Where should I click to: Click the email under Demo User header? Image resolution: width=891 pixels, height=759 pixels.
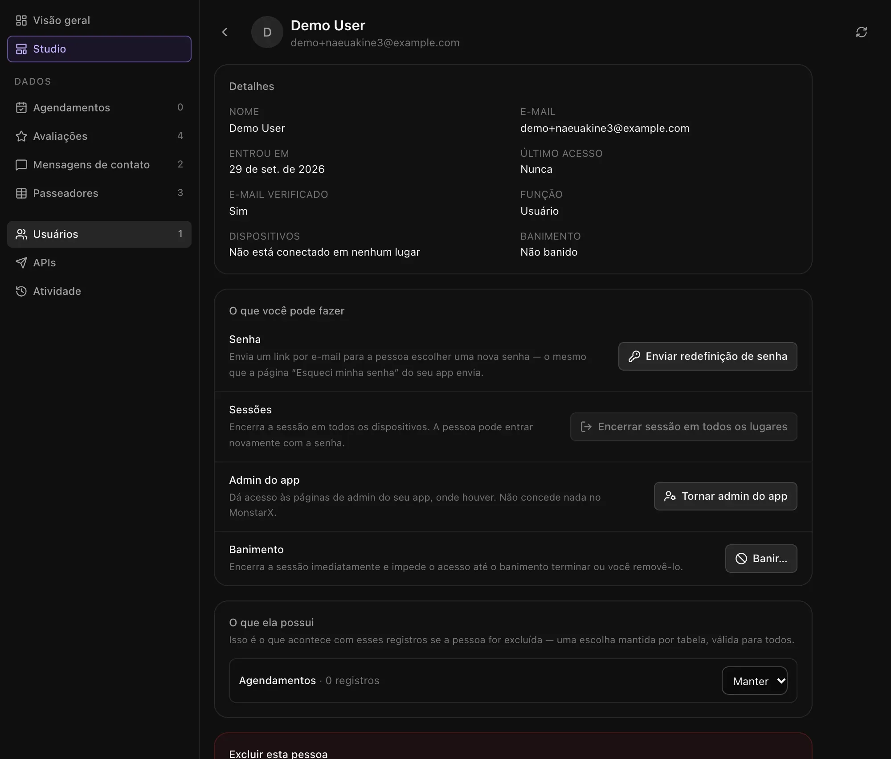pyautogui.click(x=375, y=43)
